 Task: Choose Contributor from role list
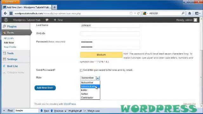point(90,98)
